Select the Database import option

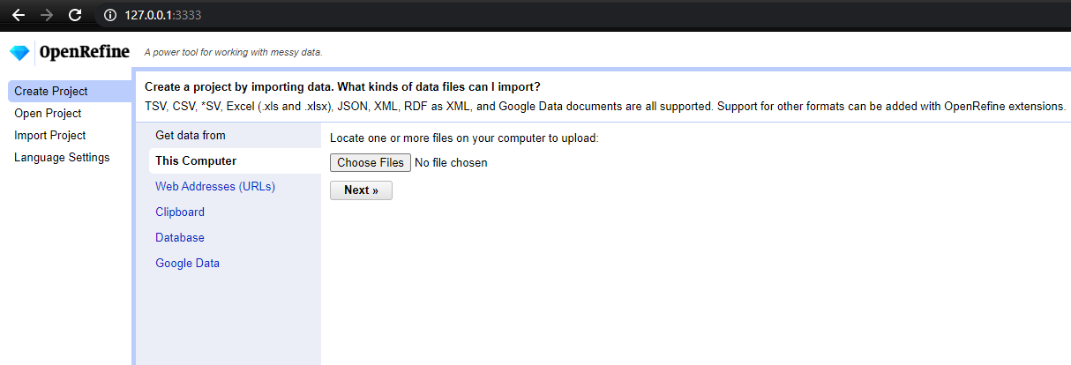(x=180, y=238)
